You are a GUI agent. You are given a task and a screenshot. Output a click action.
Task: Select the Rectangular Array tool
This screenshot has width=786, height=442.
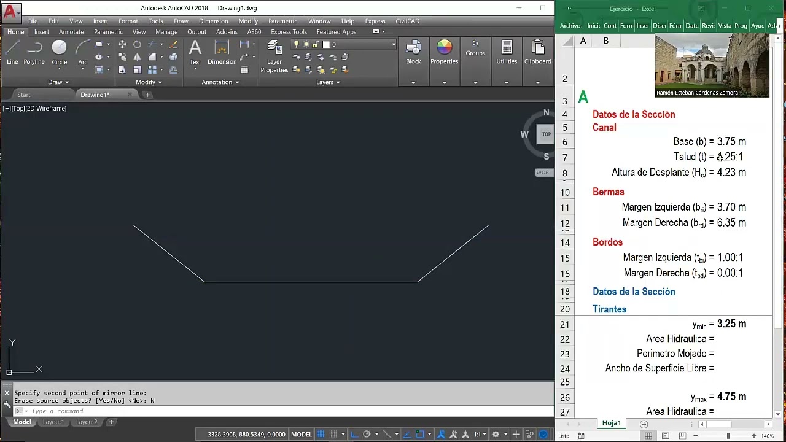152,69
